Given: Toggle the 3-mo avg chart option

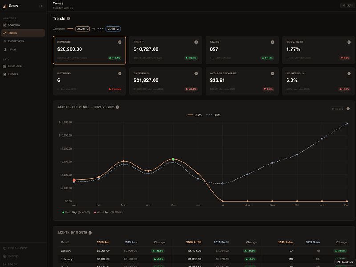Looking at the screenshot, I should (x=337, y=109).
